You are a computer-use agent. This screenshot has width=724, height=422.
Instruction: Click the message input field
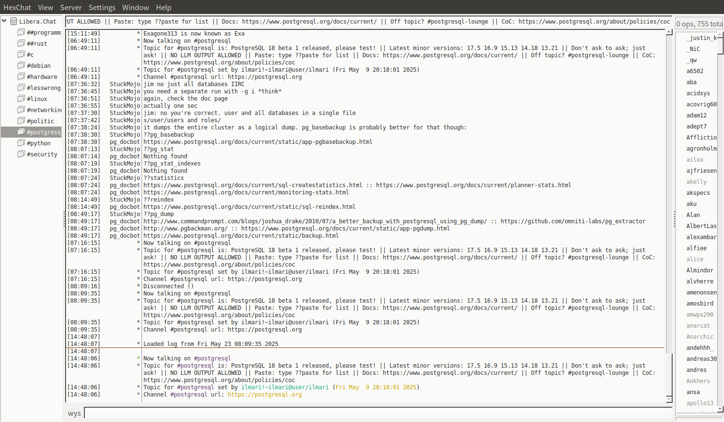(x=377, y=413)
